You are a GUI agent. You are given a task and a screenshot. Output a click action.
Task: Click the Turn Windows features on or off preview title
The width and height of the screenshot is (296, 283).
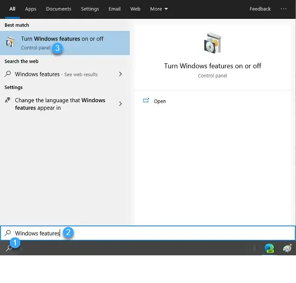point(213,66)
